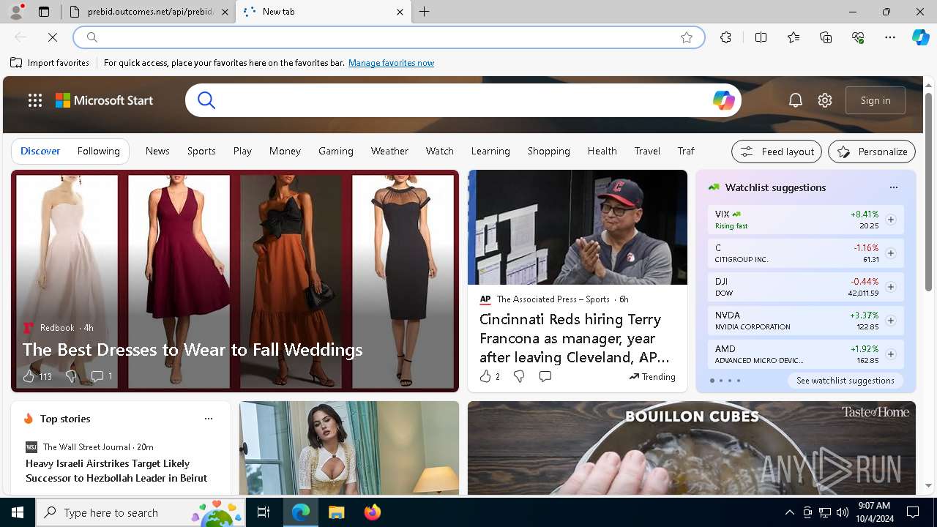Open the Microsoft Start app launcher grid
Image resolution: width=937 pixels, height=527 pixels.
pos(35,100)
